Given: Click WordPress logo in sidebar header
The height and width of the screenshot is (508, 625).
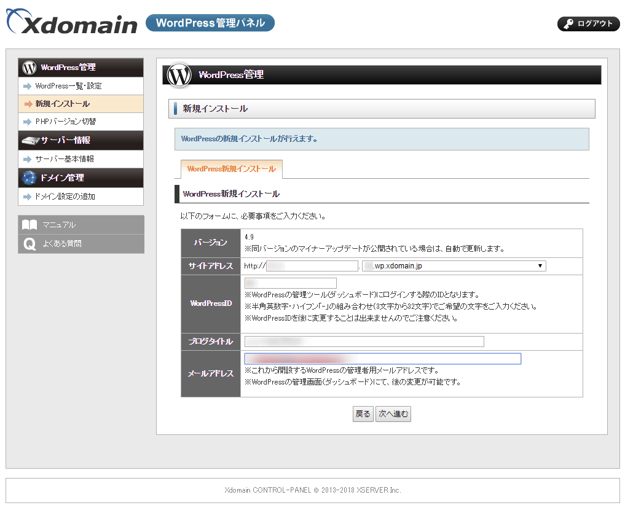Looking at the screenshot, I should [x=29, y=68].
